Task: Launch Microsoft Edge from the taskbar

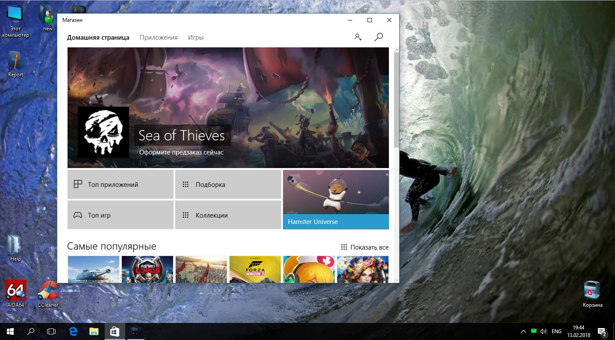Action: (73, 331)
